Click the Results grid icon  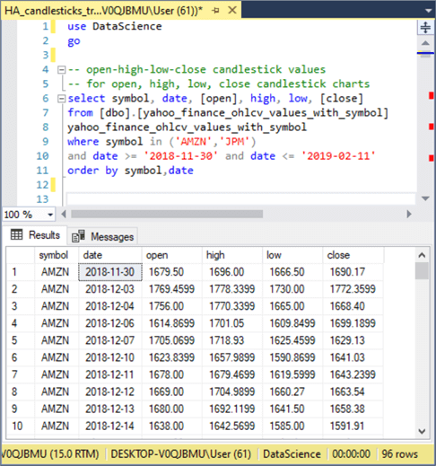pyautogui.click(x=16, y=234)
